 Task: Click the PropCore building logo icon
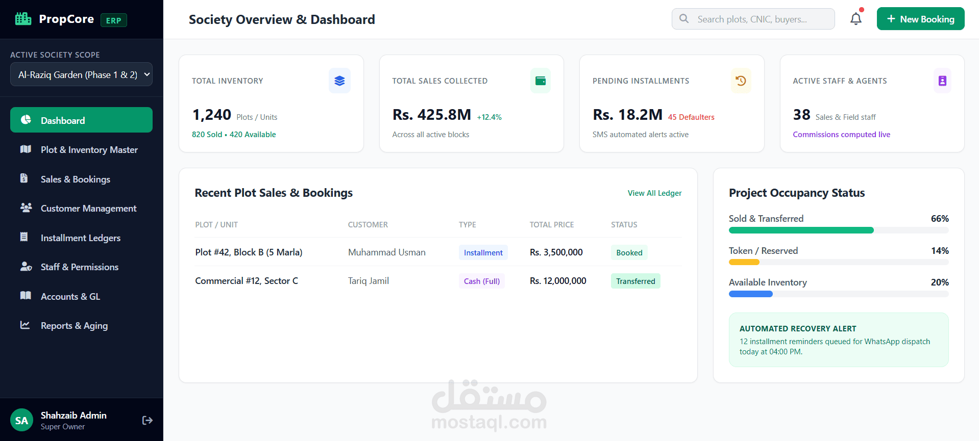click(x=23, y=19)
